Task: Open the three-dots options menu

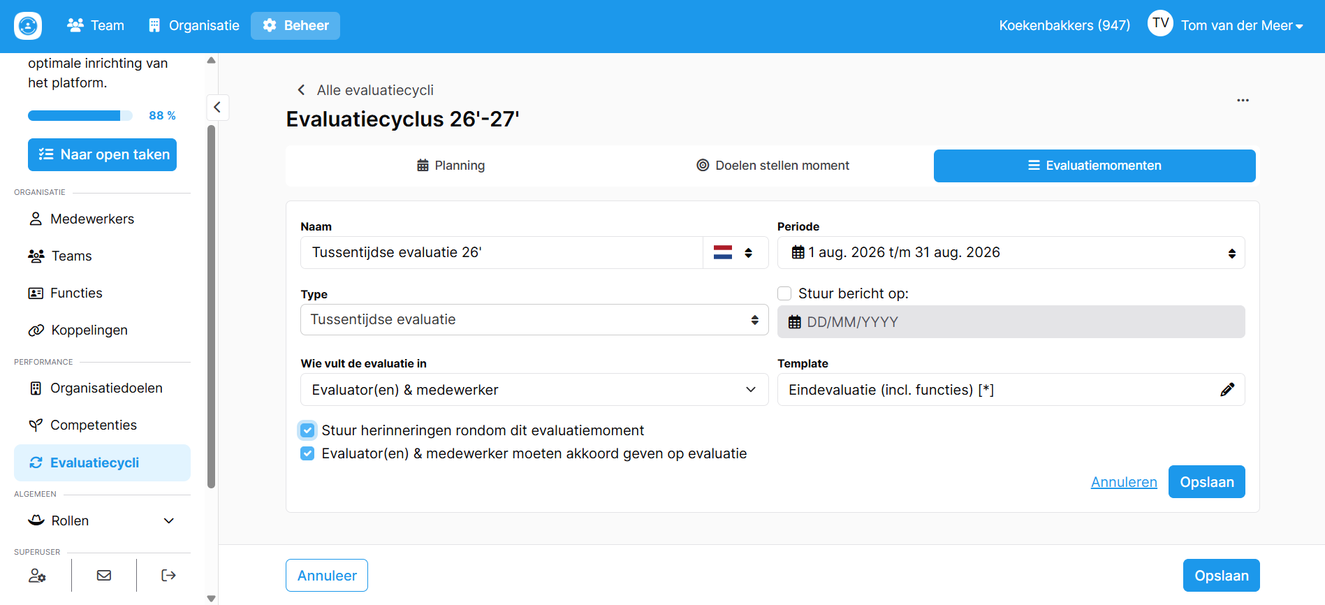Action: 1243,101
